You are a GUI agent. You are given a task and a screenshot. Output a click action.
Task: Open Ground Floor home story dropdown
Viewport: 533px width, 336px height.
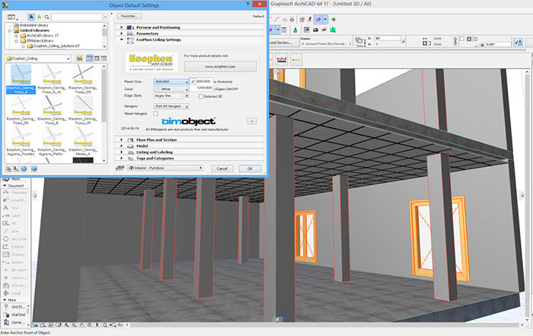[x=327, y=44]
